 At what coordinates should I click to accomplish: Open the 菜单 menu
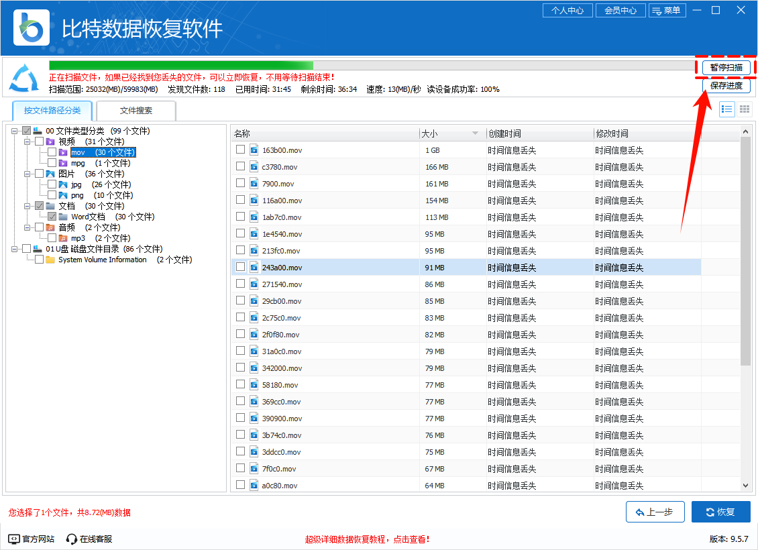point(667,10)
